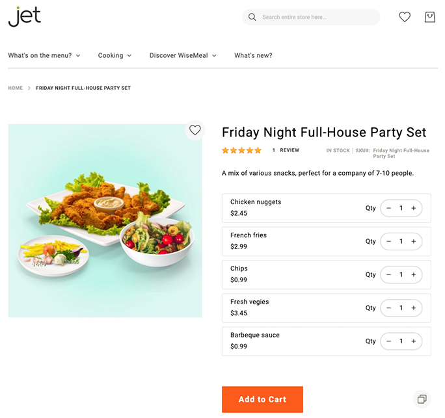This screenshot has height=418, width=445.
Task: Decrease French fries quantity with minus
Action: tap(389, 241)
